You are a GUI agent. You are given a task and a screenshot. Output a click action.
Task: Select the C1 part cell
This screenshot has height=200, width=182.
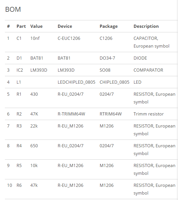pos(19,38)
